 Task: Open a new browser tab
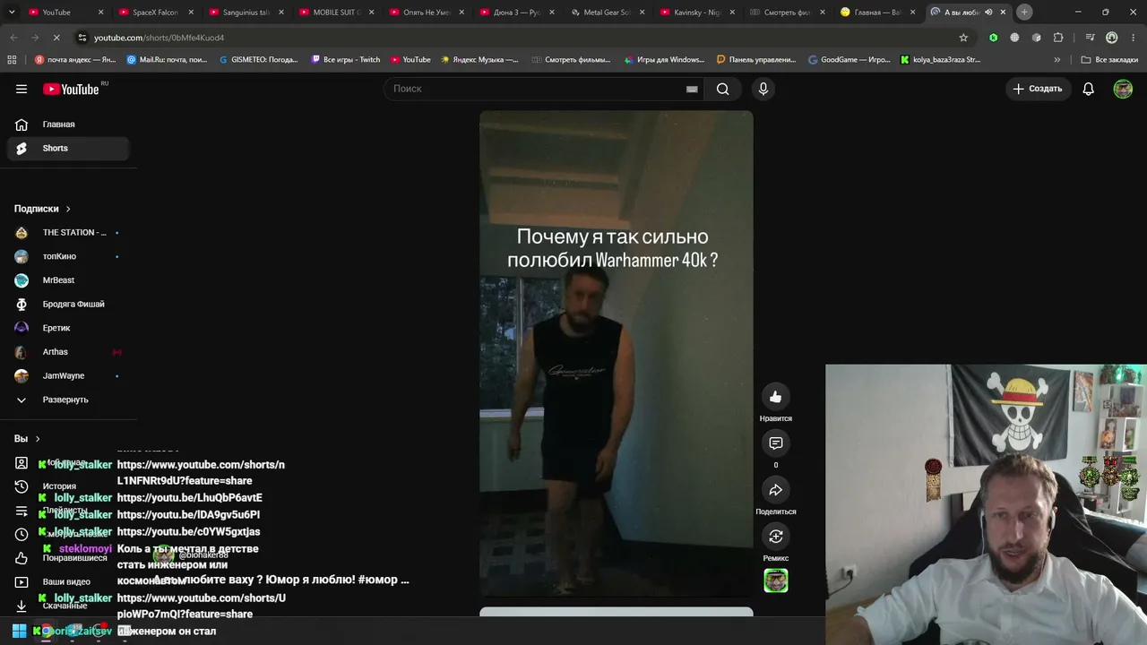click(x=1024, y=12)
